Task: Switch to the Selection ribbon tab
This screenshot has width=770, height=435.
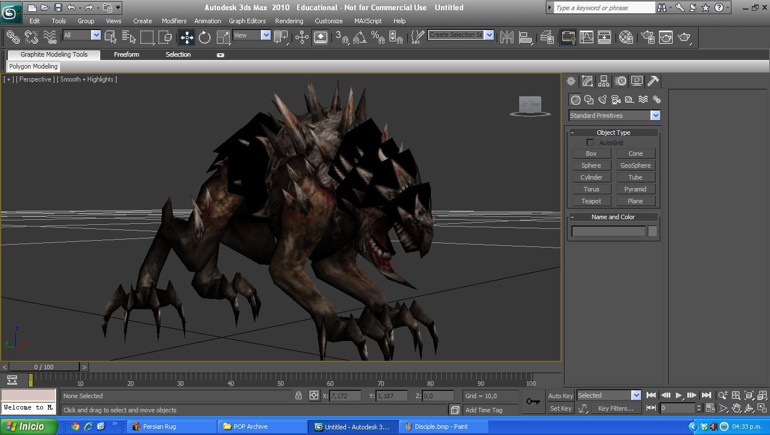Action: (178, 54)
